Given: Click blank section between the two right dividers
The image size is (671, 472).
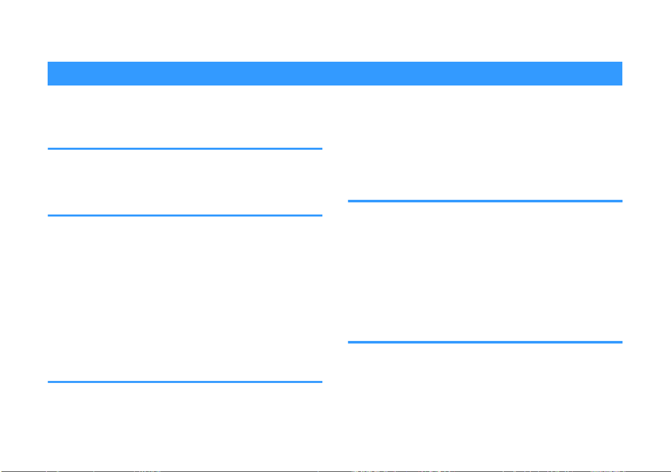Looking at the screenshot, I should click(x=485, y=272).
